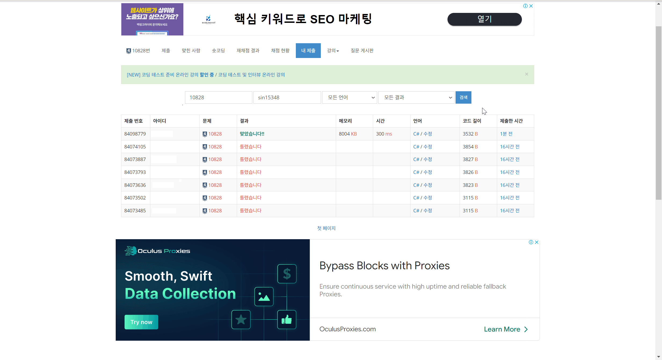Image resolution: width=662 pixels, height=360 pixels.
Task: Click the Oculus Proxies logo
Action: point(157,251)
